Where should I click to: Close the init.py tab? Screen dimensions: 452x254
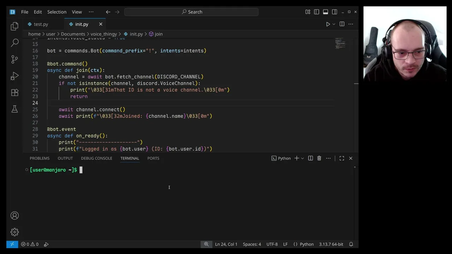(101, 24)
